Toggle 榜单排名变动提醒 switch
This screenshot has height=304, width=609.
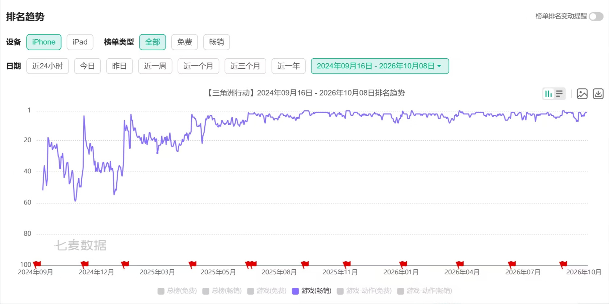click(x=596, y=16)
